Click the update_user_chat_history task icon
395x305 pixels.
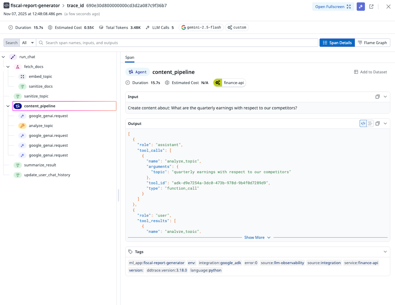pos(18,175)
